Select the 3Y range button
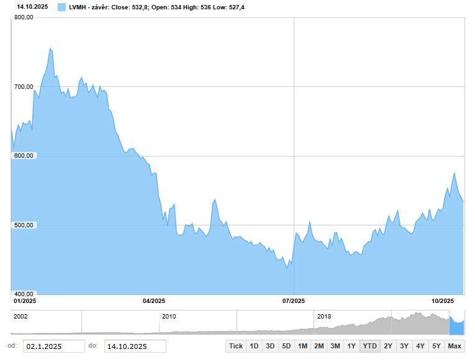This screenshot has height=362, width=475. point(404,346)
